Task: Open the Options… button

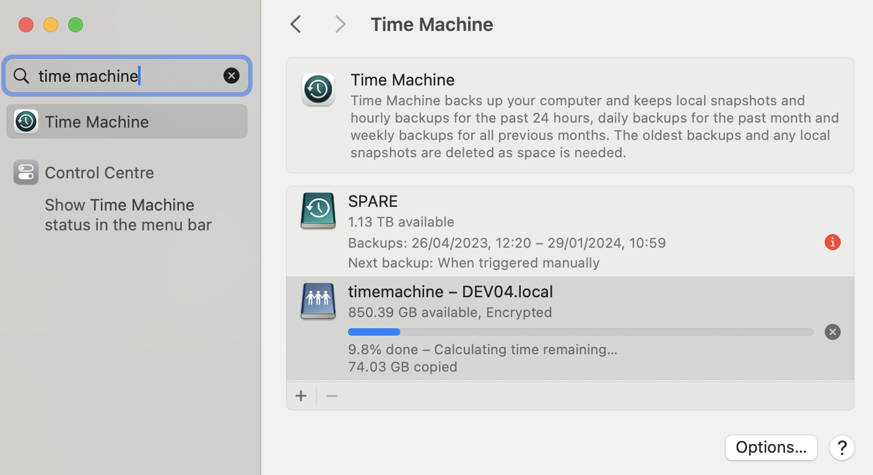Action: 771,447
